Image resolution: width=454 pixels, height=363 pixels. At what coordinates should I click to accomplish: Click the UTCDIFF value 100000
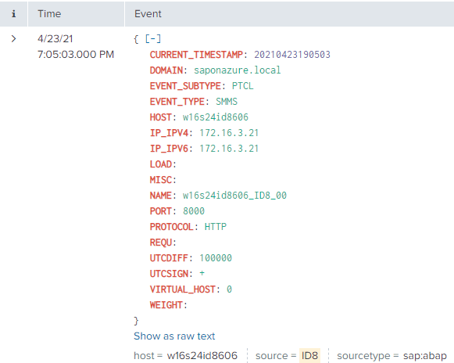[216, 258]
